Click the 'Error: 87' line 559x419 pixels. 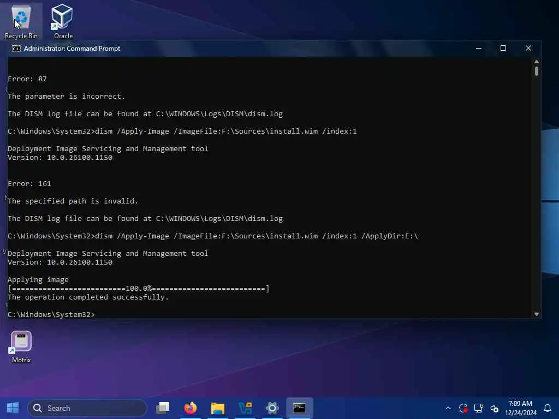pos(27,79)
